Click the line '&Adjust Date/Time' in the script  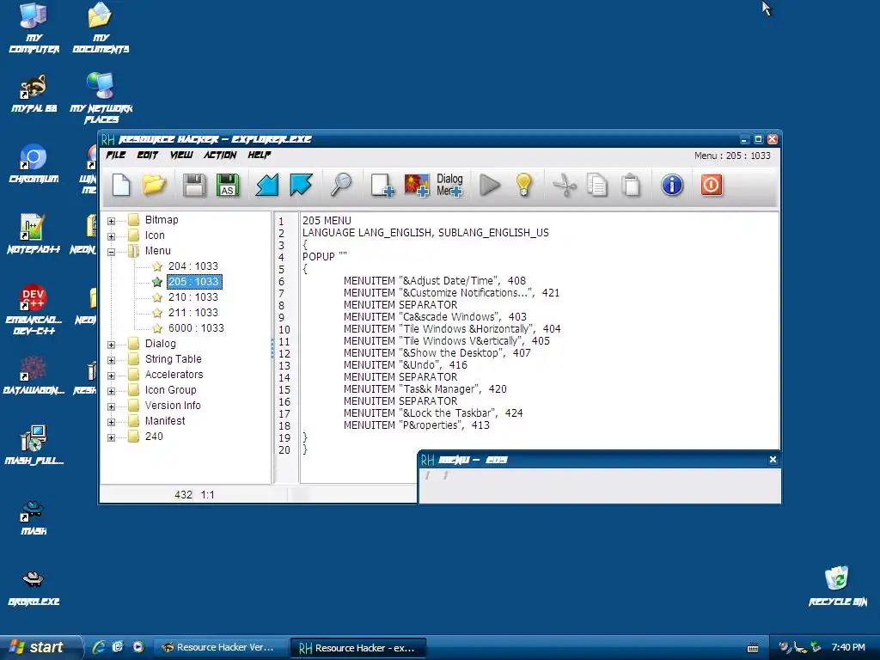[x=434, y=281]
